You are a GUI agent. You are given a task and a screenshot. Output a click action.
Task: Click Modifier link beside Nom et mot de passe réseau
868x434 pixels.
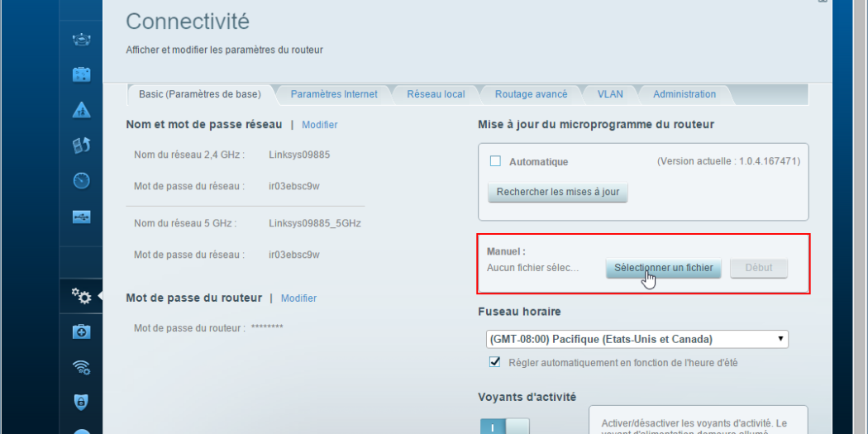click(319, 125)
